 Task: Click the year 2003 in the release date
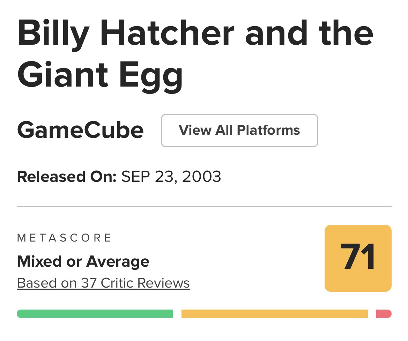tap(201, 177)
